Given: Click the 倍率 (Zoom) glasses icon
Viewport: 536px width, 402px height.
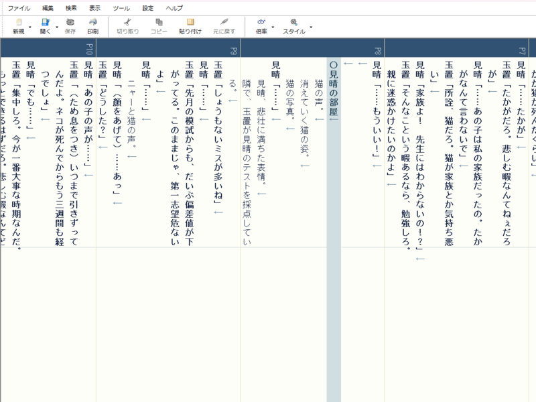Looking at the screenshot, I should (261, 23).
